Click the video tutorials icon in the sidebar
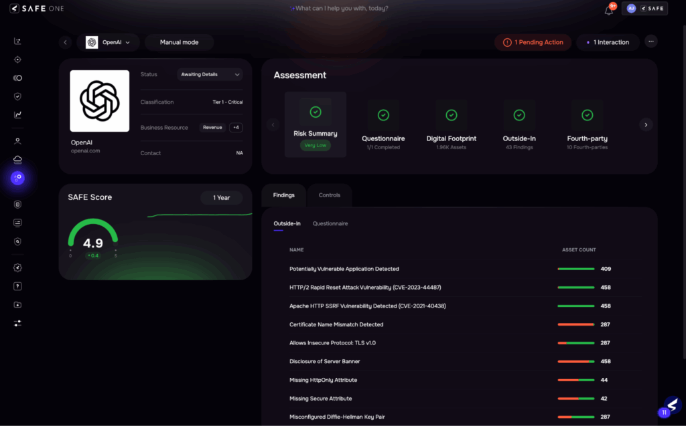This screenshot has height=426, width=686. tap(17, 304)
